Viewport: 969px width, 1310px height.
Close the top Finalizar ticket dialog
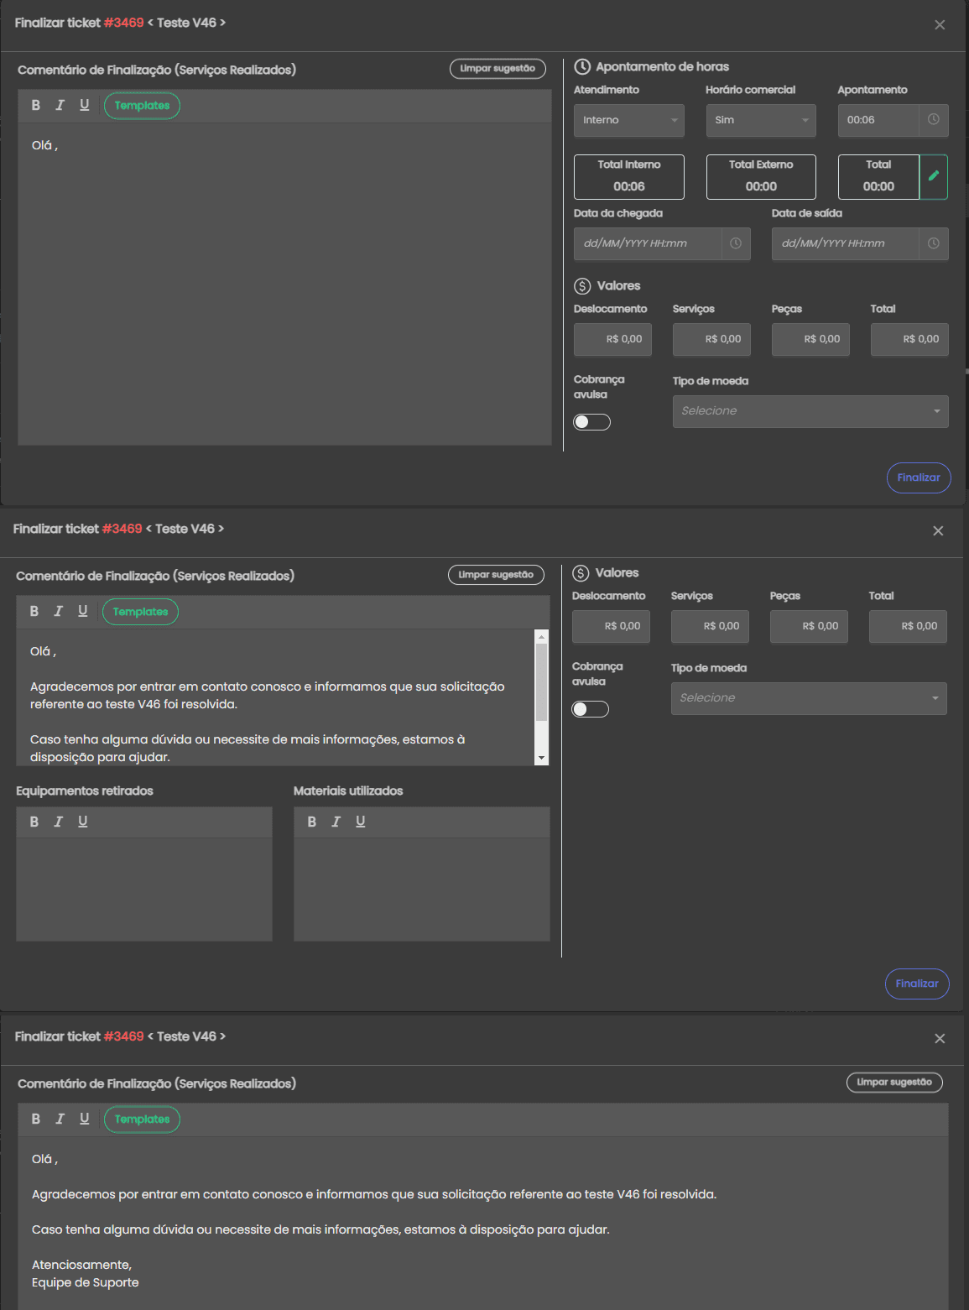pyautogui.click(x=940, y=25)
